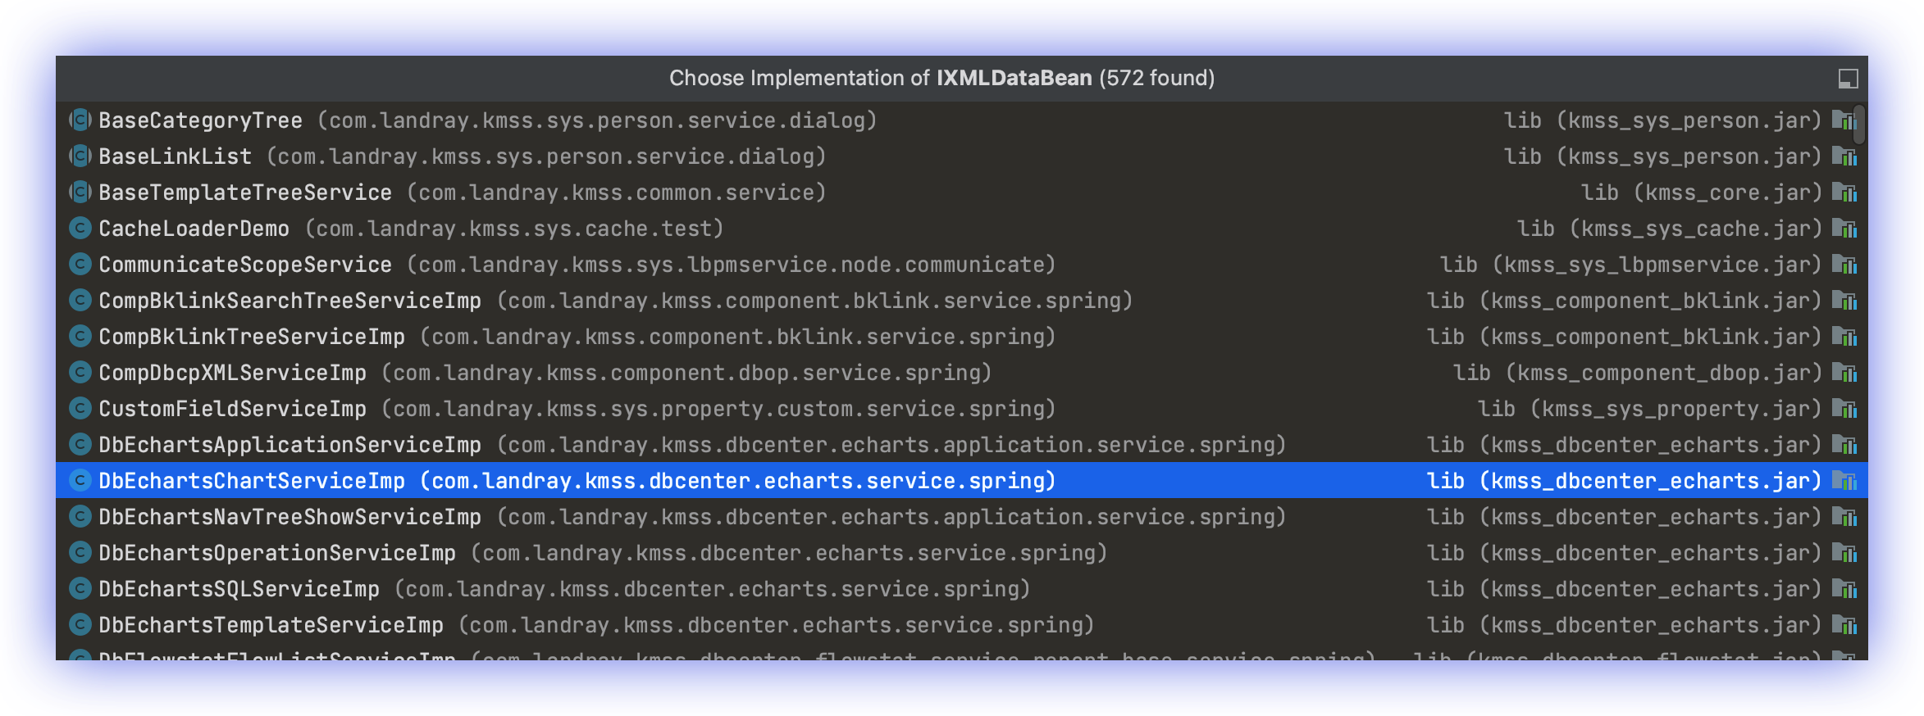Viewport: 1924px width, 716px height.
Task: Click the abstract class icon of BaseLinkList
Action: pyautogui.click(x=80, y=156)
